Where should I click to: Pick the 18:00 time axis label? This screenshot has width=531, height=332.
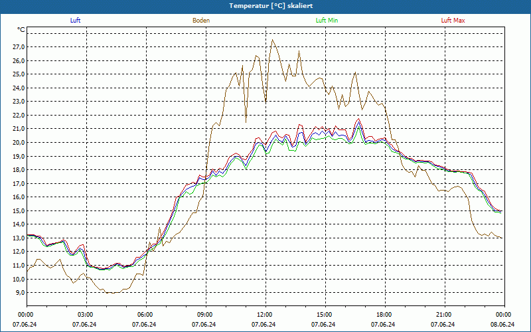(384, 315)
